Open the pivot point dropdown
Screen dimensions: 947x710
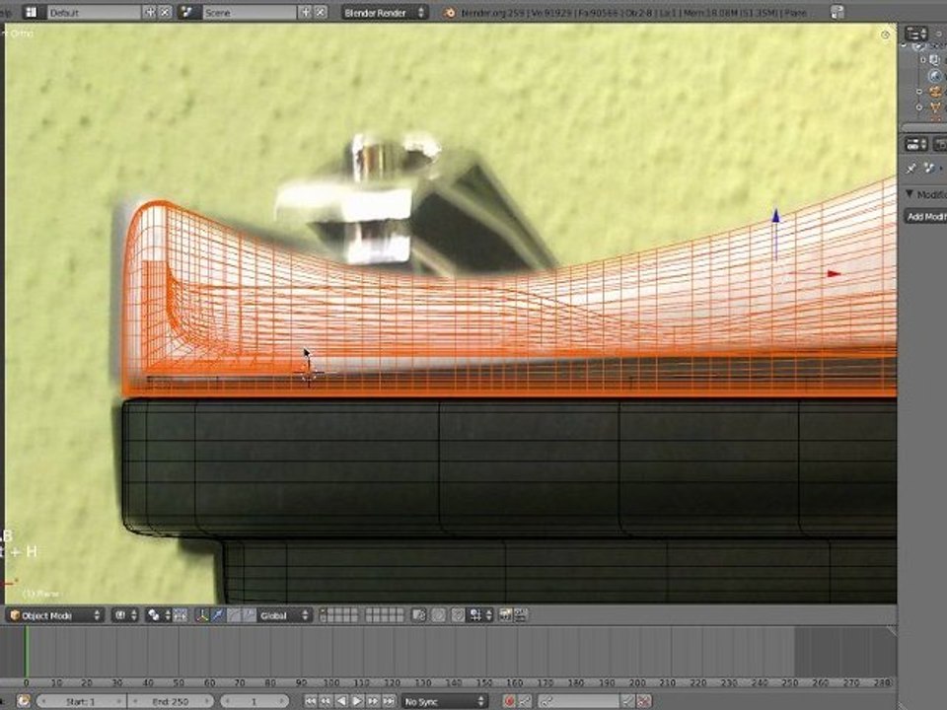point(159,615)
